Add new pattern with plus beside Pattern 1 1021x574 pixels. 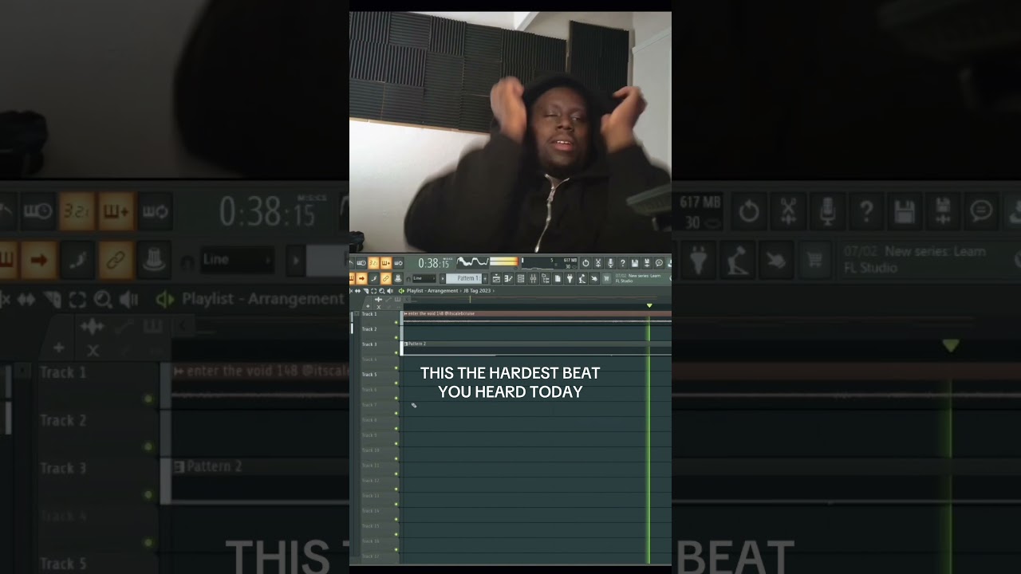[485, 278]
